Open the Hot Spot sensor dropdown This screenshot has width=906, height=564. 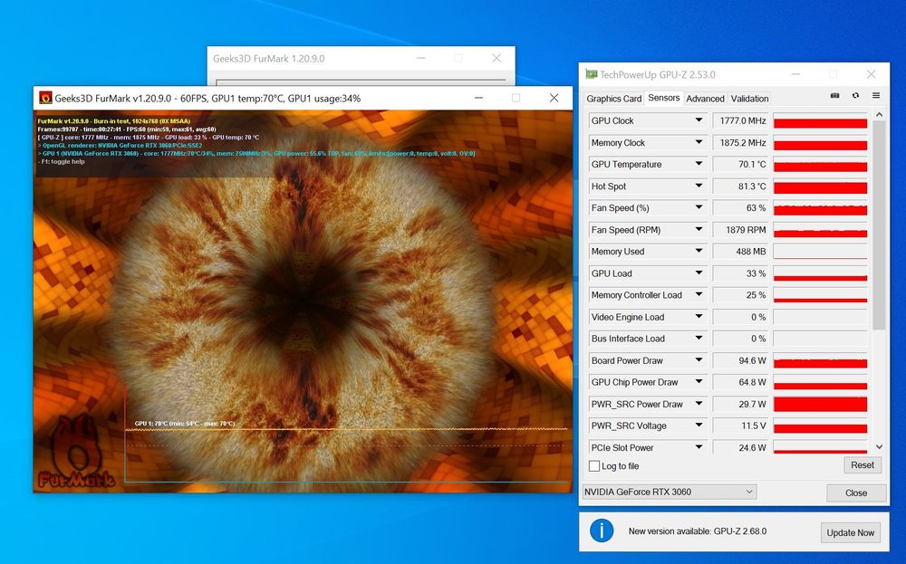pos(699,186)
